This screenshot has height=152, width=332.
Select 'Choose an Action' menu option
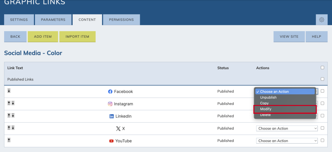click(x=285, y=92)
